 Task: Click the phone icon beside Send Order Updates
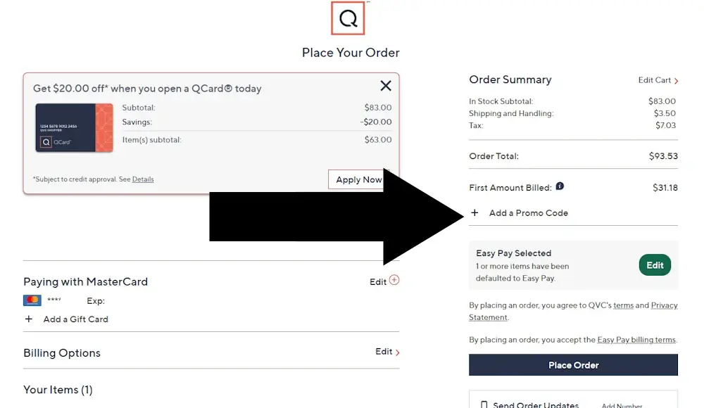coord(484,404)
